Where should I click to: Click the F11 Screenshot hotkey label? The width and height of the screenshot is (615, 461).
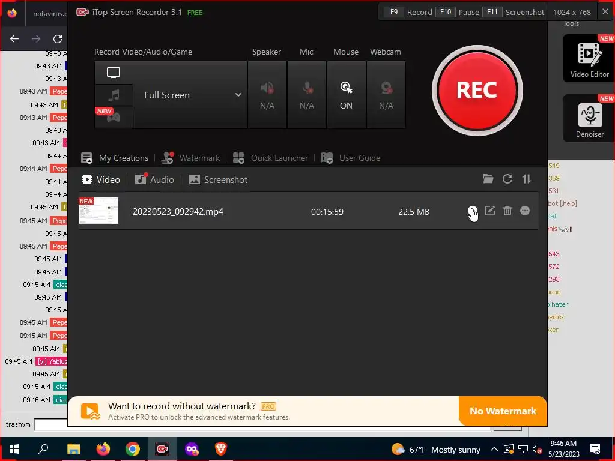[x=513, y=12]
